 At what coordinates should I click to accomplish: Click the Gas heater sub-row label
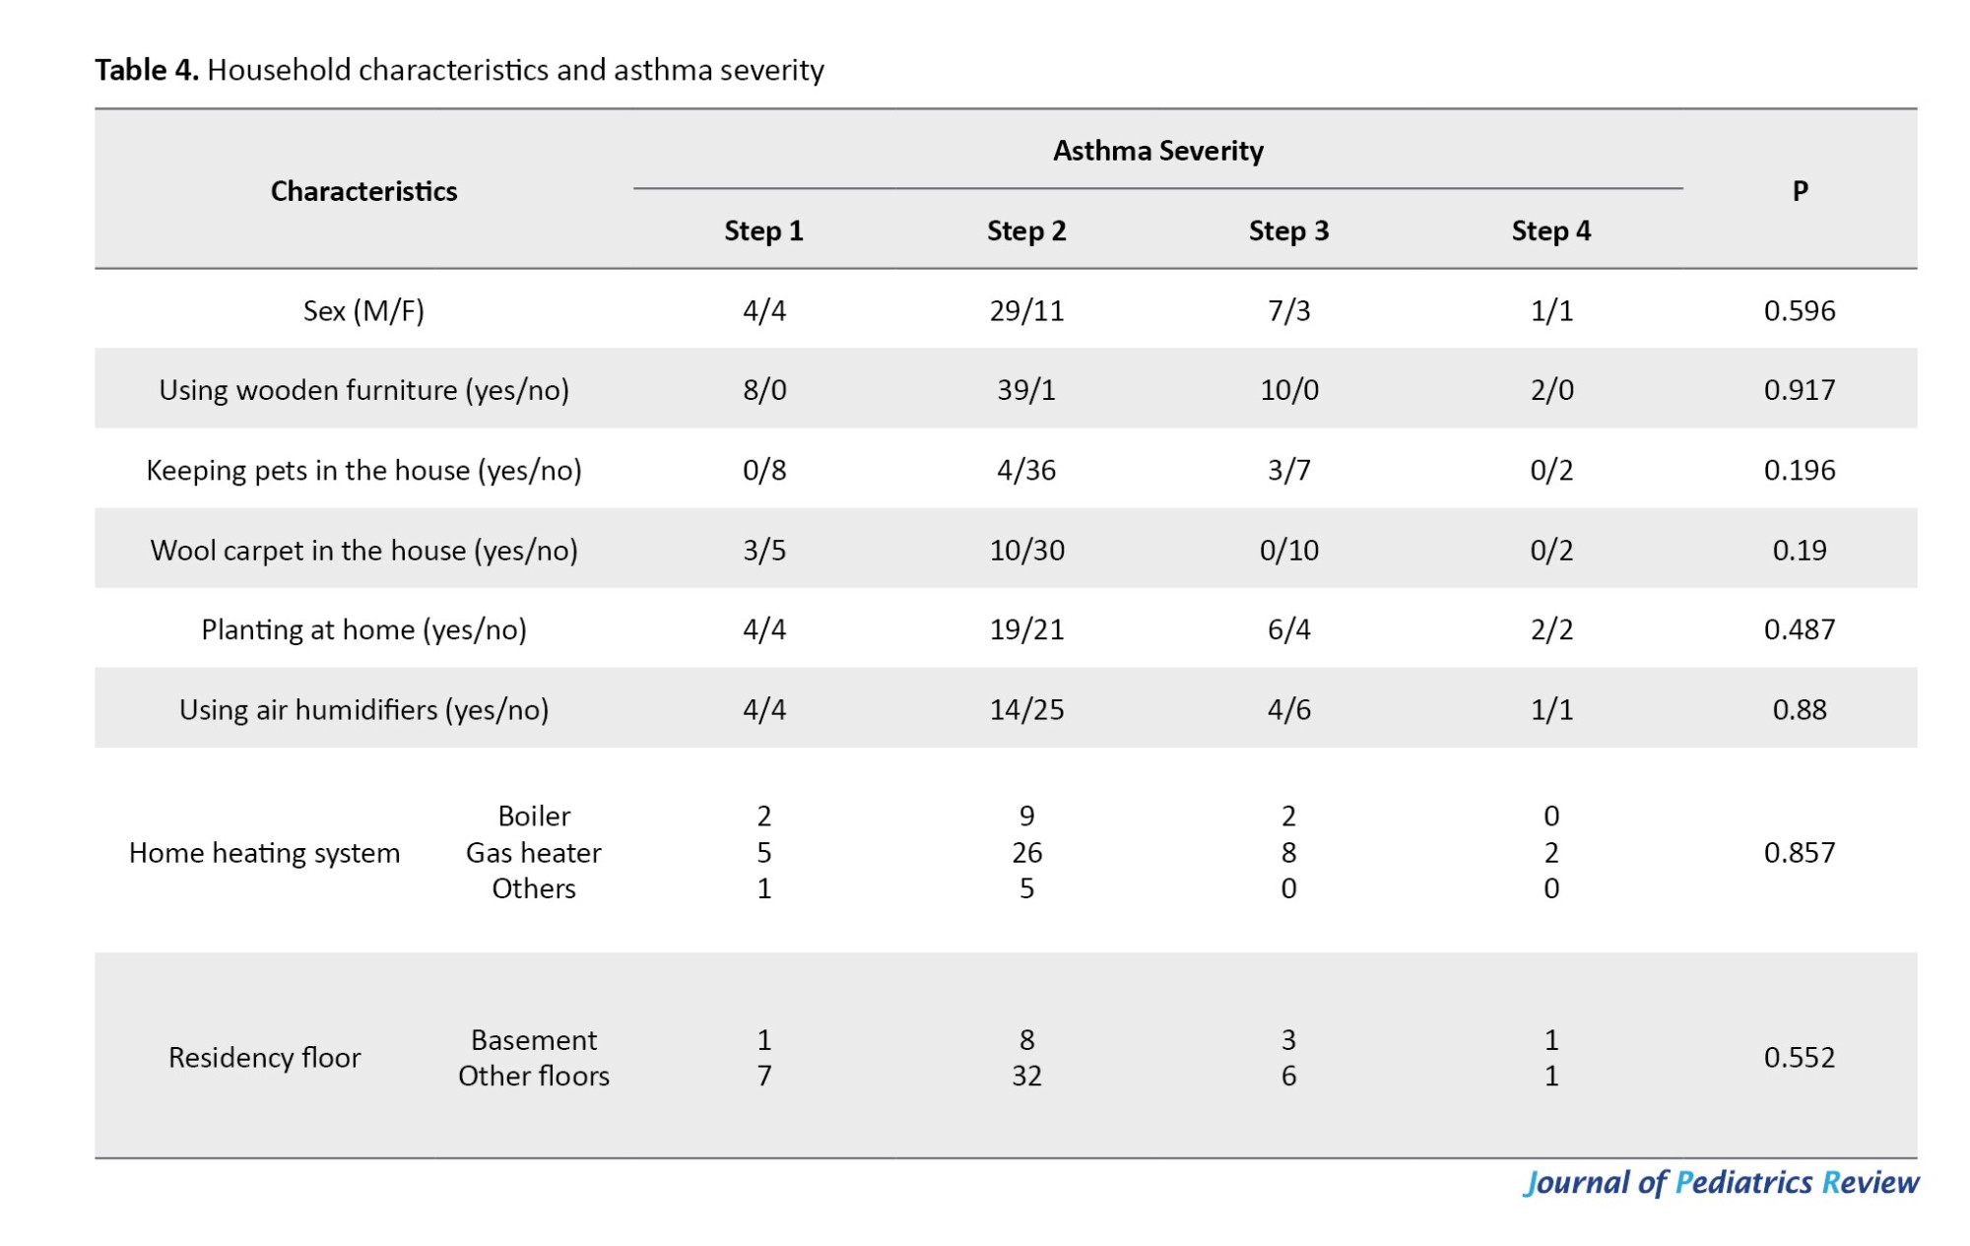pos(533,853)
